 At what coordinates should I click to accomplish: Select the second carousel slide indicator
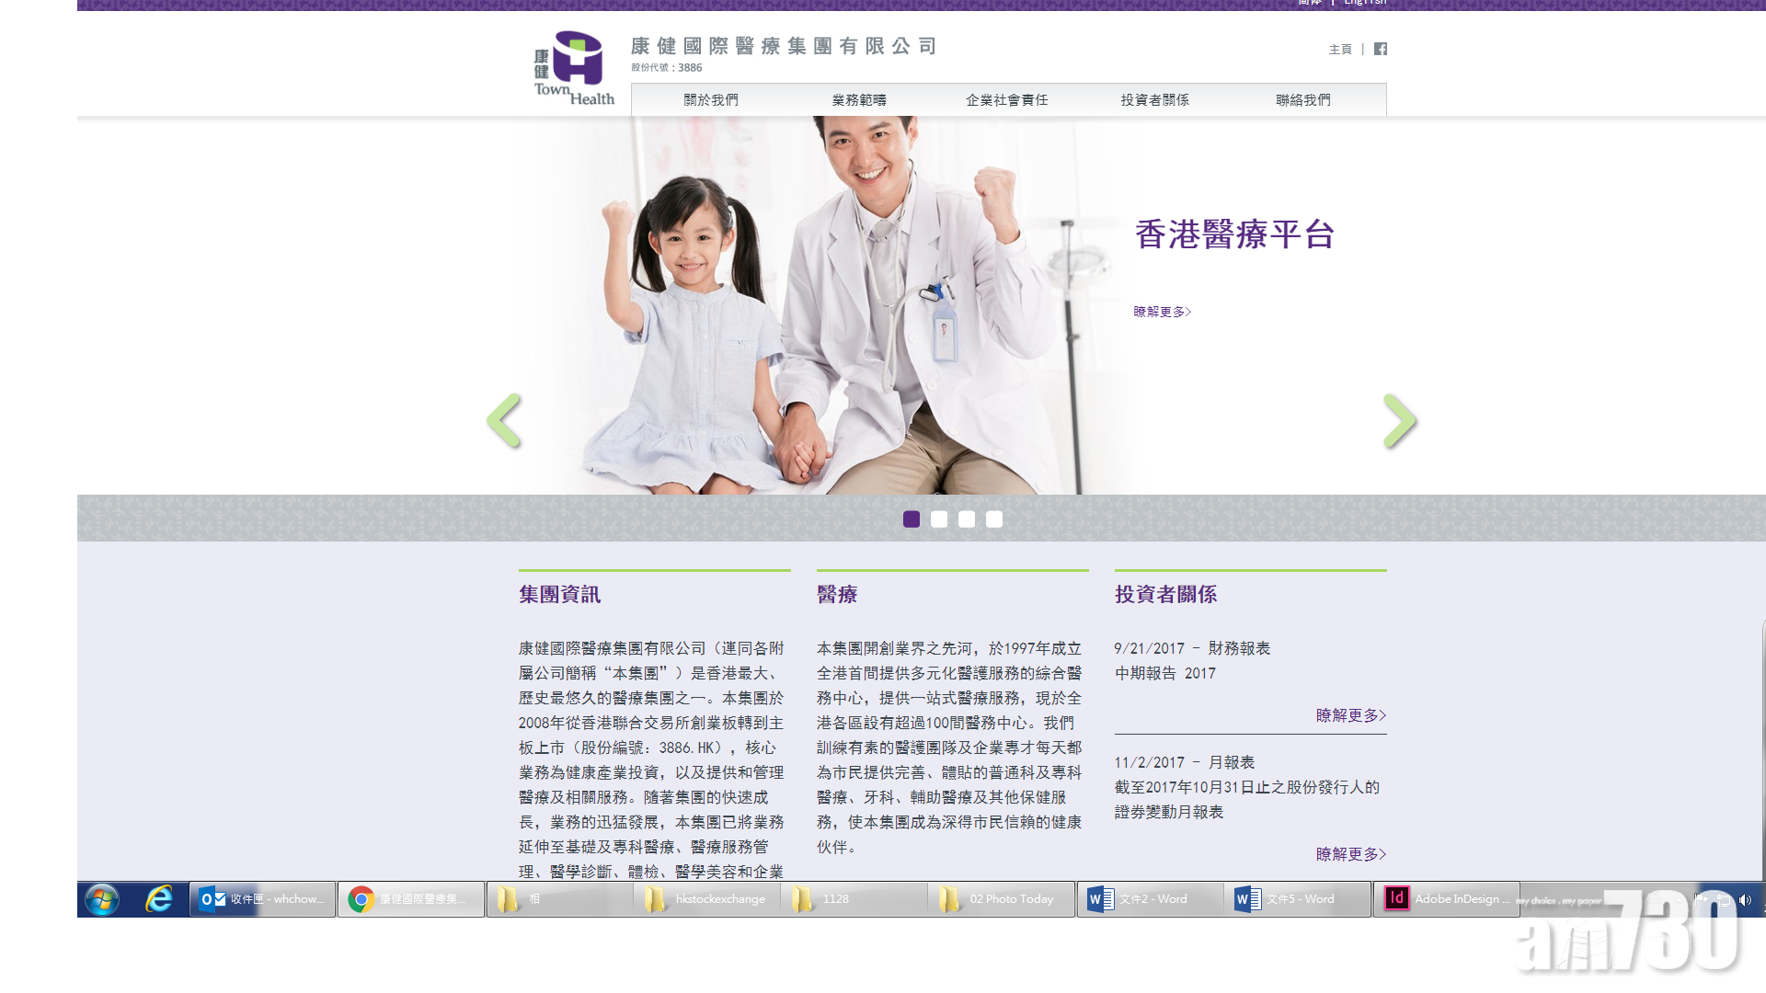(939, 519)
